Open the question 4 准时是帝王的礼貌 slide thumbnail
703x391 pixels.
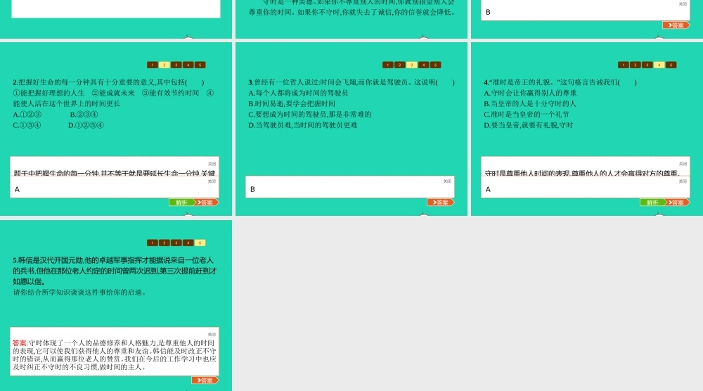pos(587,129)
